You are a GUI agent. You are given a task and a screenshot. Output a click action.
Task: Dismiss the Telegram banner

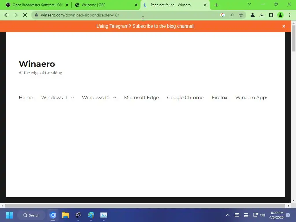tap(284, 26)
